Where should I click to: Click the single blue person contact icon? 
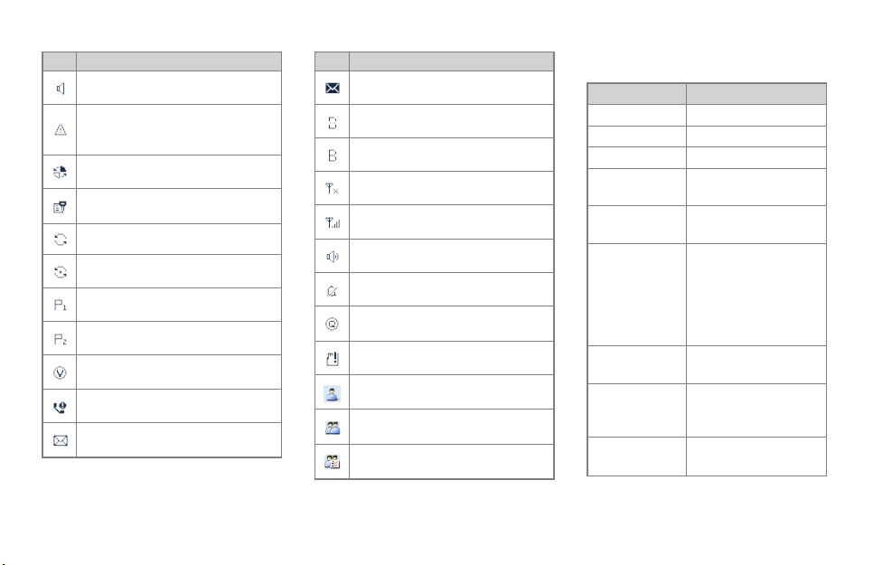click(332, 394)
